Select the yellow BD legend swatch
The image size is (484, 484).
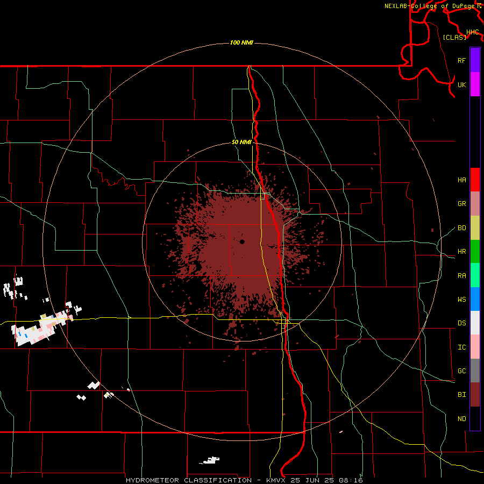coord(475,228)
